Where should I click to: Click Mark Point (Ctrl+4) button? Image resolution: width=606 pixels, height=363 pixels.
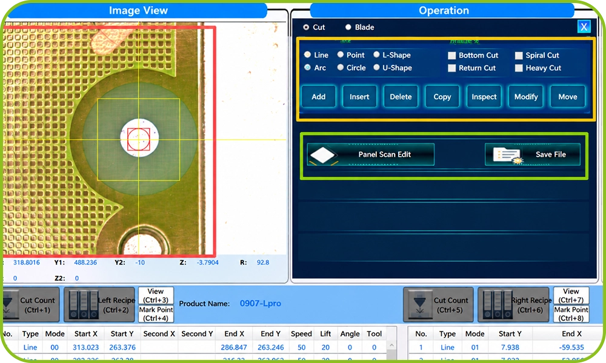pos(156,313)
